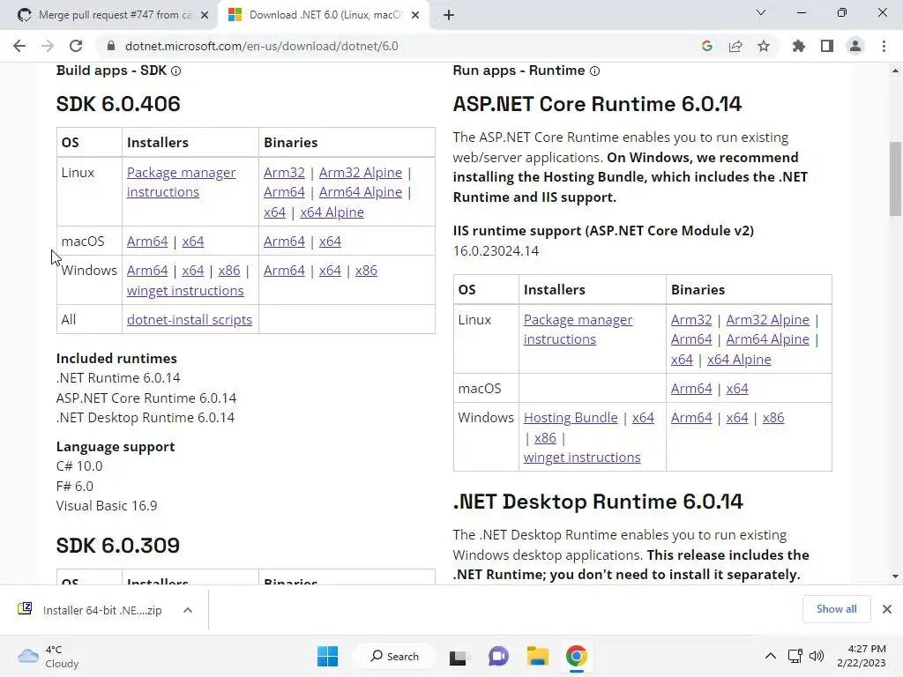This screenshot has height=677, width=903.
Task: Show info icon next to Build apps - SDK
Action: pos(176,71)
